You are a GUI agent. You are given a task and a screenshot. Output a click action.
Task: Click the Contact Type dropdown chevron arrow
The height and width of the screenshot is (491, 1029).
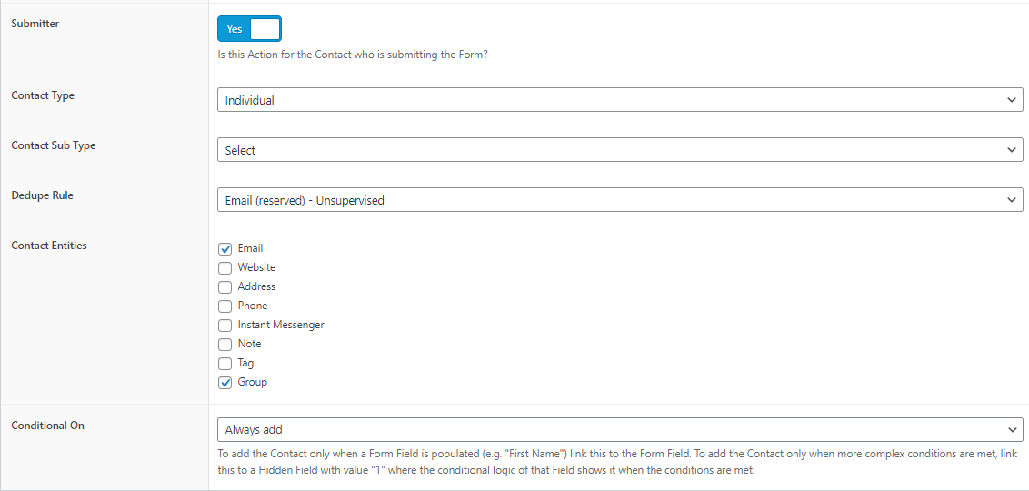(x=1011, y=100)
